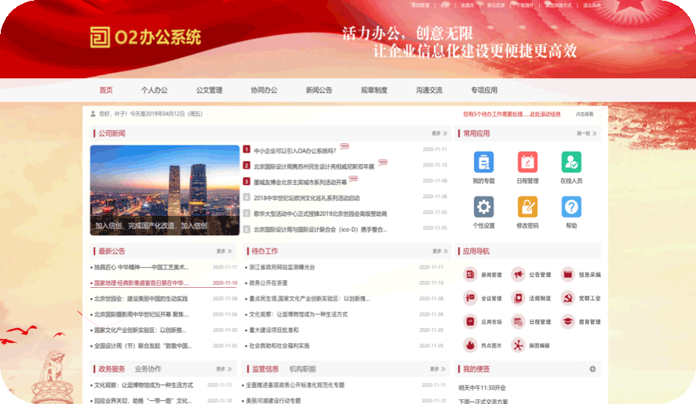Click the O2办公系统 logo
696x404 pixels.
tap(145, 37)
